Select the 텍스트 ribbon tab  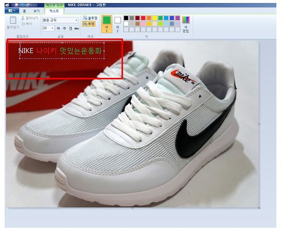tap(54, 11)
